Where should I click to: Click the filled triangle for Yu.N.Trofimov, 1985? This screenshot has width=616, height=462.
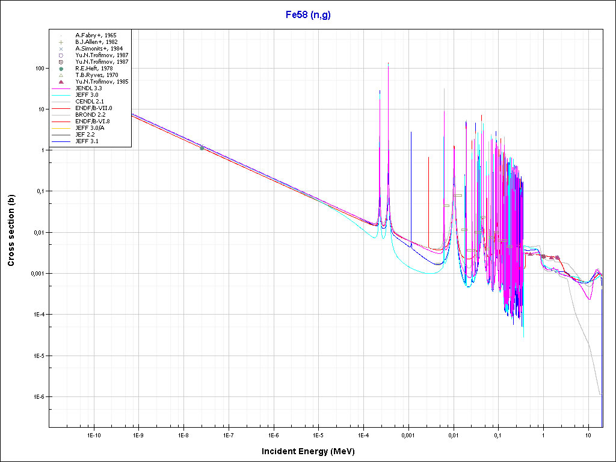pyautogui.click(x=61, y=82)
